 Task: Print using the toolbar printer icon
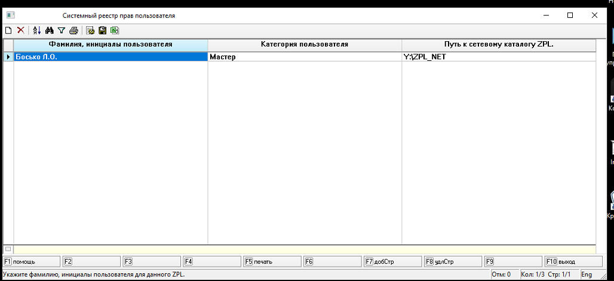click(x=73, y=30)
